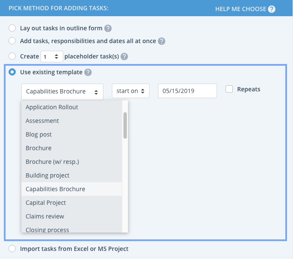Click the template list scrollbar
This screenshot has height=259, width=293.
[125, 125]
